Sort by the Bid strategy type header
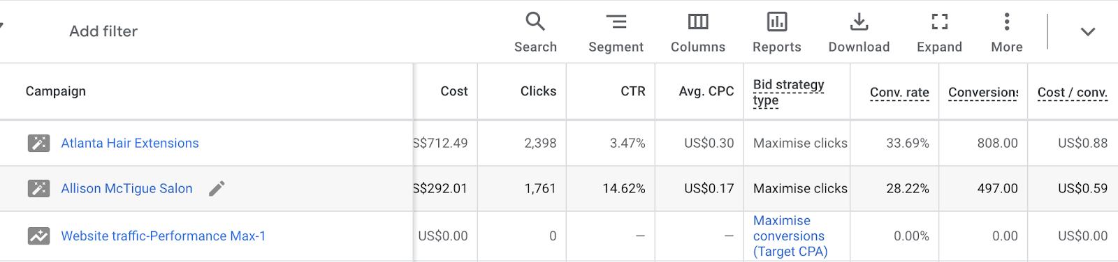Screen dimensions: 1118x262 point(789,93)
